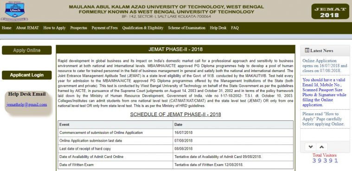Open the How to Apply page
This screenshot has height=171, width=352.
tap(54, 28)
